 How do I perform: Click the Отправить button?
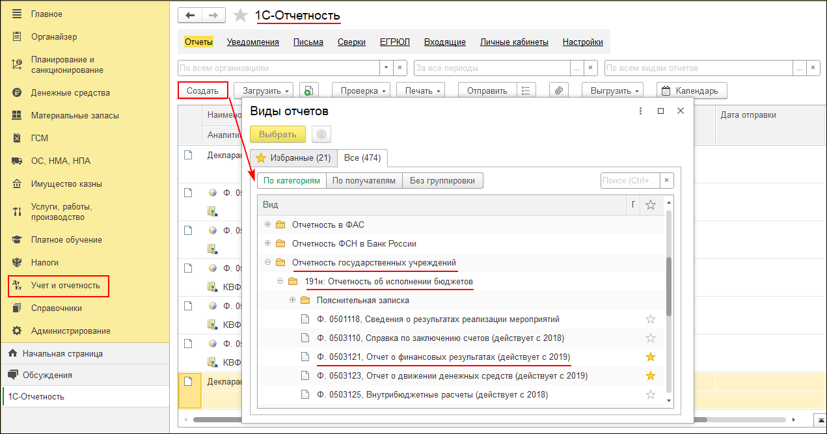(487, 90)
